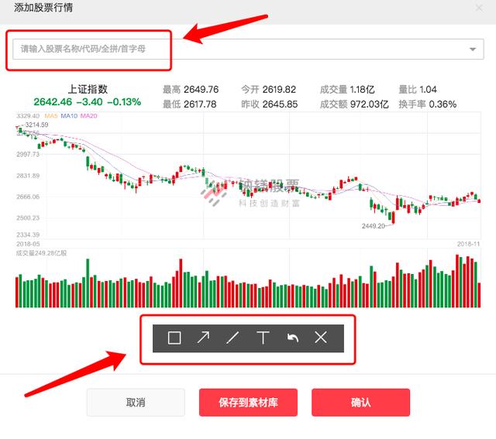
Task: Select the arrow annotation tool
Action: coord(203,338)
